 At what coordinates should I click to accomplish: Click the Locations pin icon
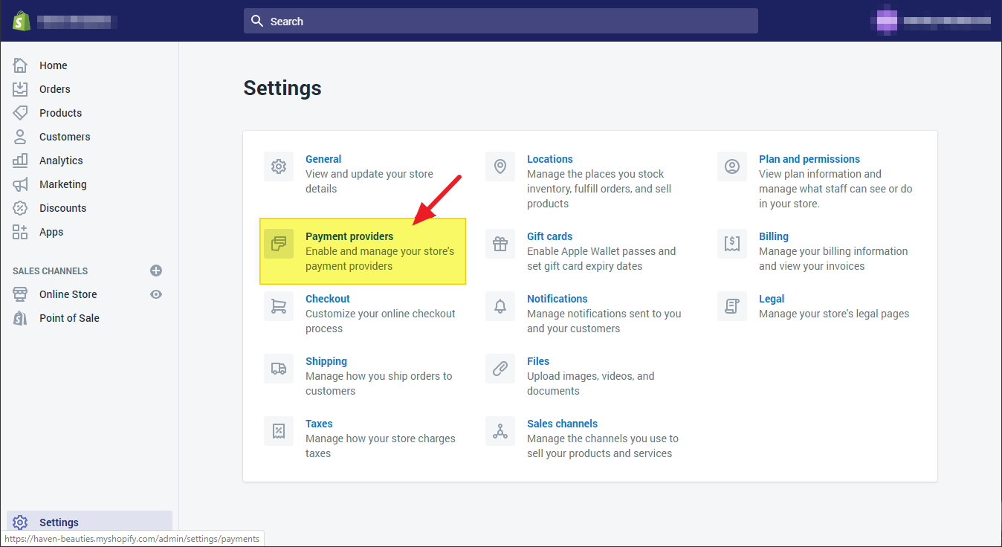tap(500, 166)
